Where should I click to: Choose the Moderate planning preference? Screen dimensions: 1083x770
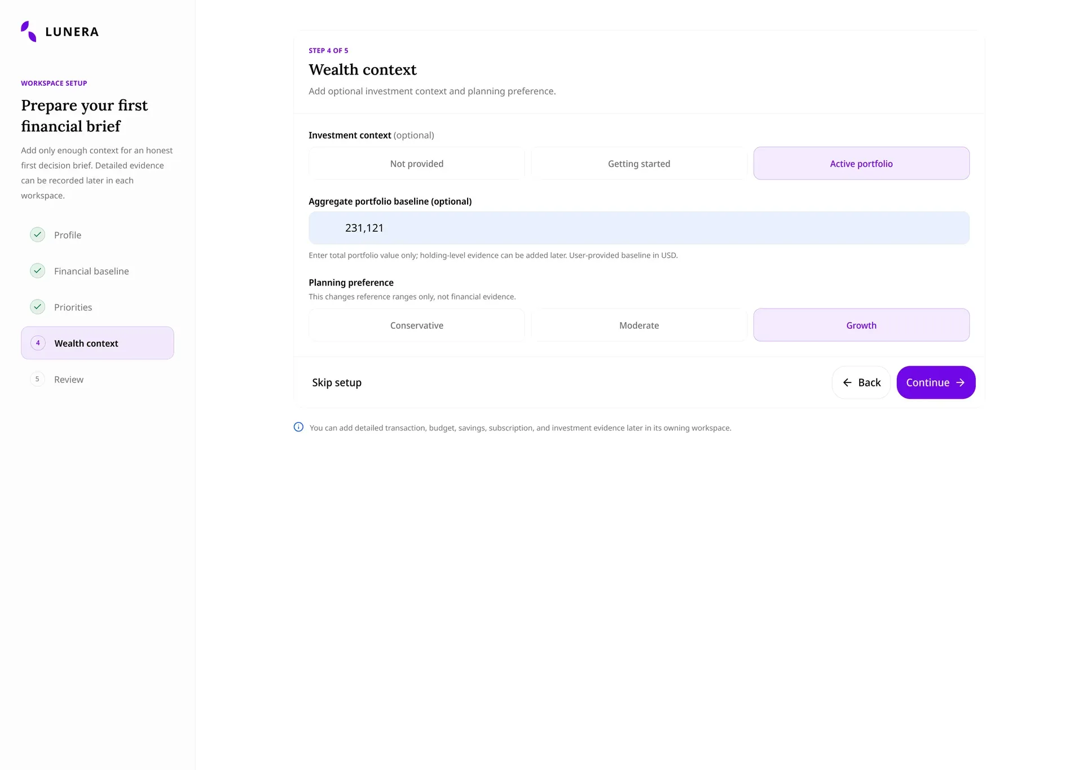(639, 325)
